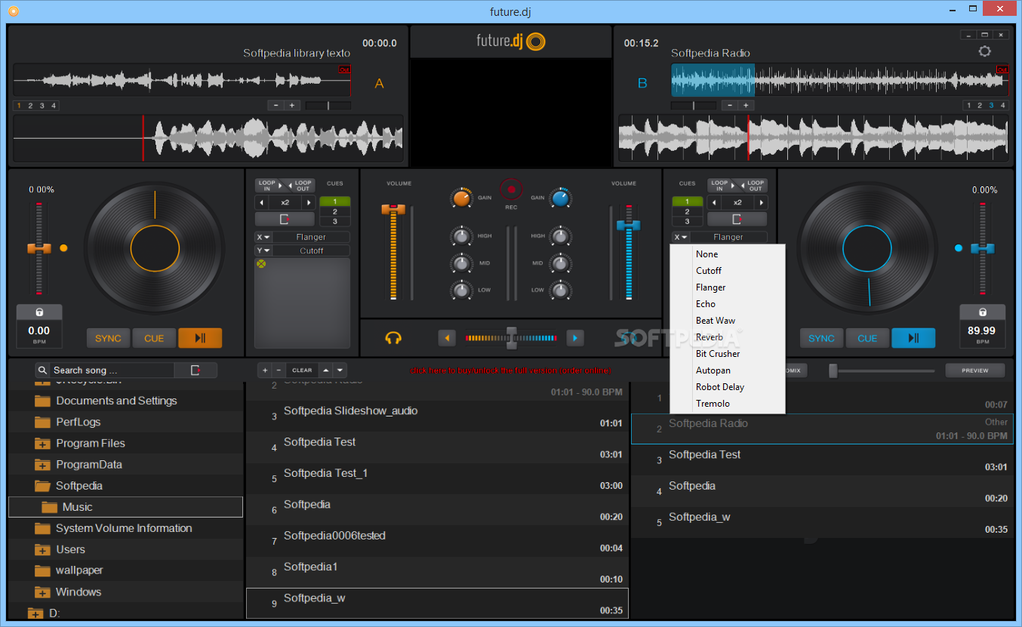Screen dimensions: 1022x627
Task: Move playlist item down with down arrow
Action: 340,370
